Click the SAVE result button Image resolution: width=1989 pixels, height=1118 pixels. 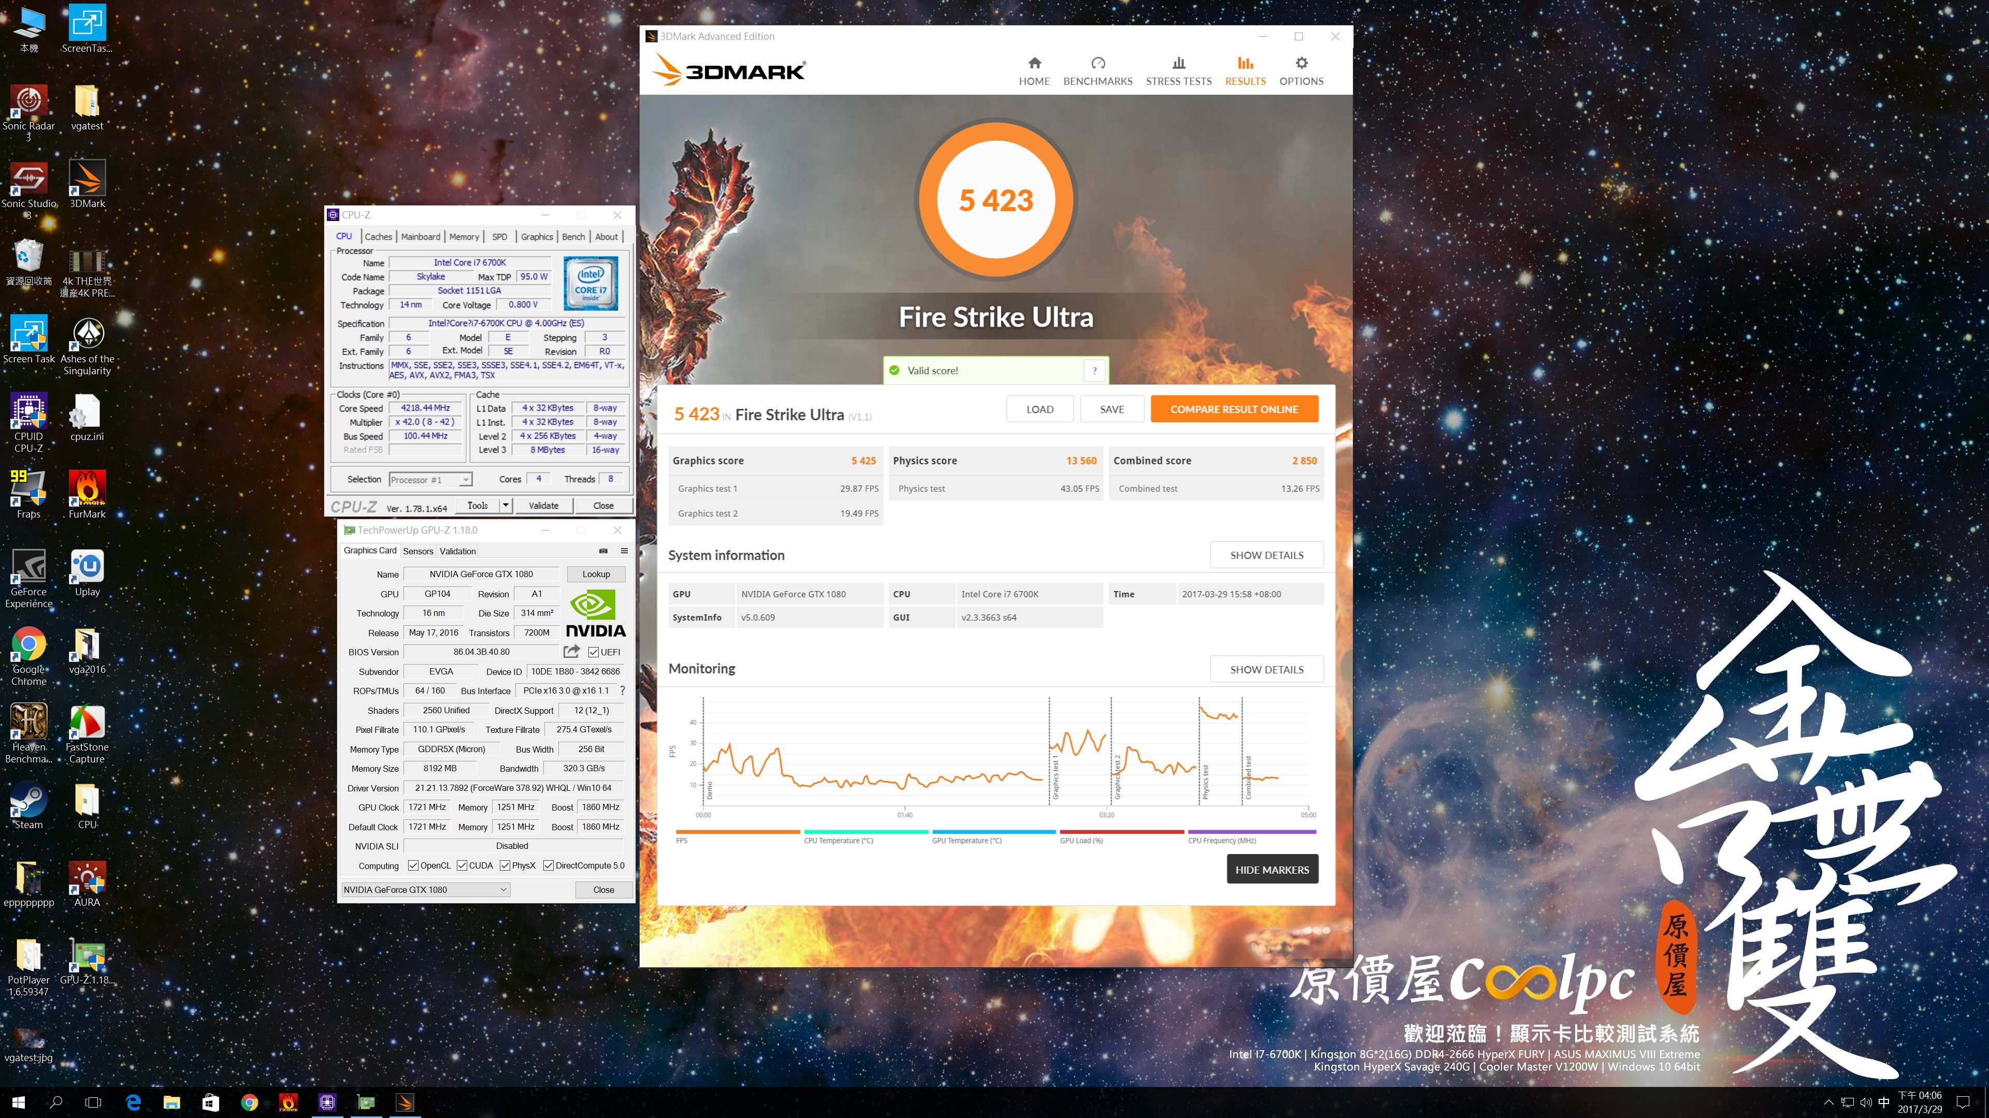pyautogui.click(x=1112, y=409)
